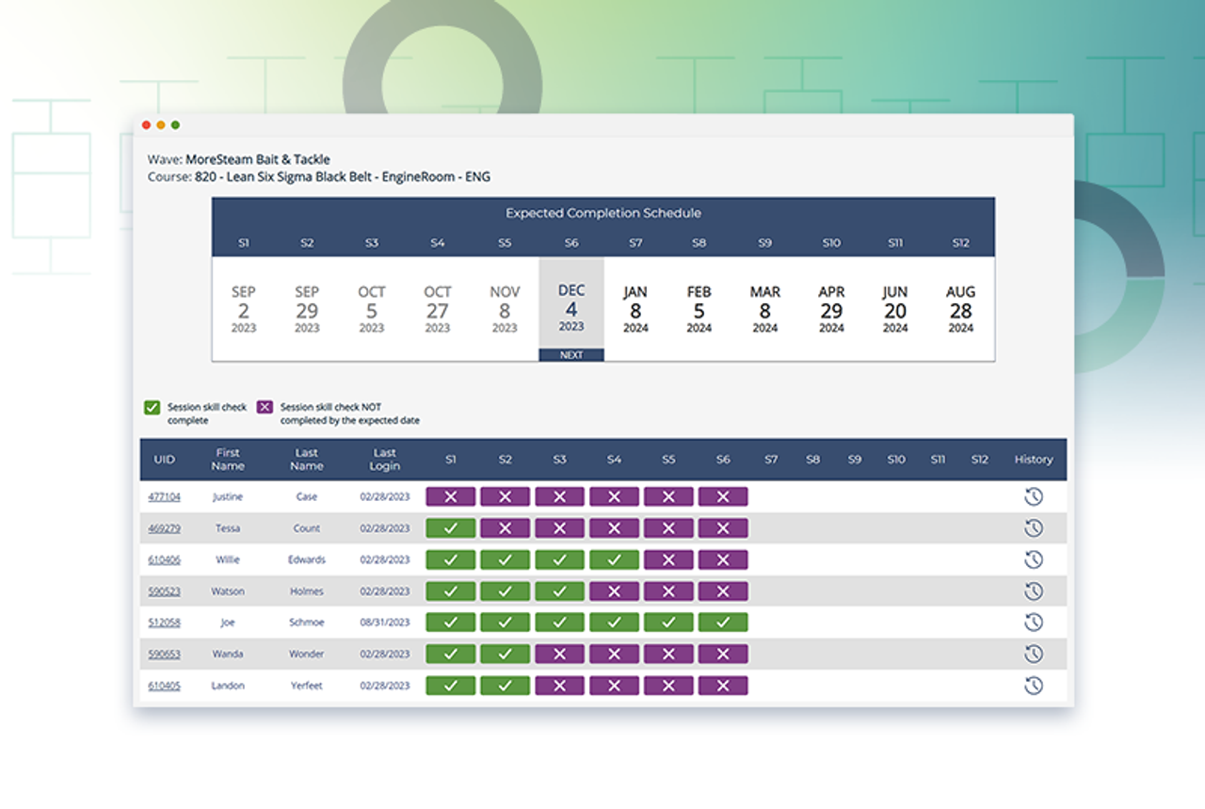Open student UID 610406
This screenshot has height=809, width=1205.
click(x=164, y=559)
